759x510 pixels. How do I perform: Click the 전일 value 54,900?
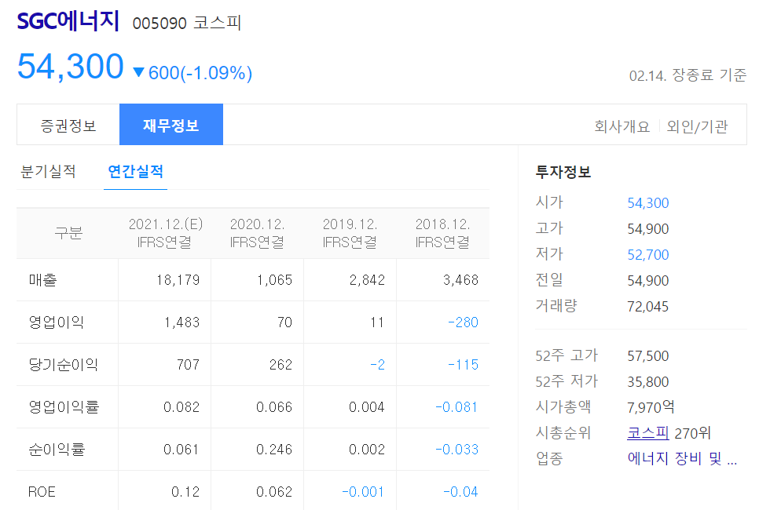[648, 281]
